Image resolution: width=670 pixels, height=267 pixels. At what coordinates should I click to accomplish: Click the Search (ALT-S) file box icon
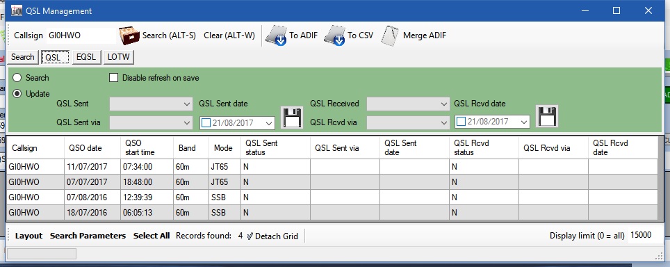pos(129,35)
